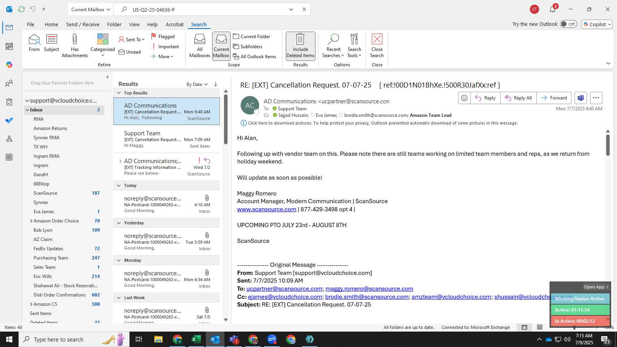The width and height of the screenshot is (617, 347).
Task: Set scope to All Outlook Items
Action: 255,57
